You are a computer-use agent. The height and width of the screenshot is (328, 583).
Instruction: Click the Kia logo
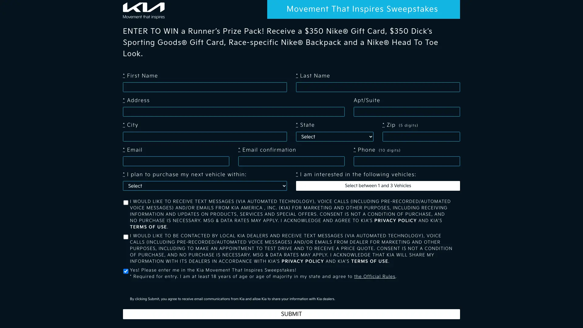(x=144, y=11)
